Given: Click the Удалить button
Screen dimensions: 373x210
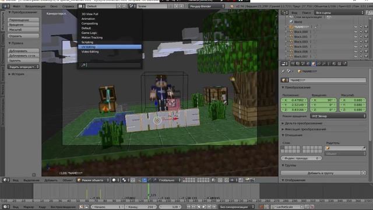Looking at the screenshot, I should (23, 61).
